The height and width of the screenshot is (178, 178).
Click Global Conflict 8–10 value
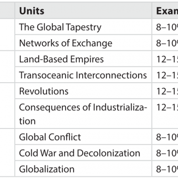165,137
